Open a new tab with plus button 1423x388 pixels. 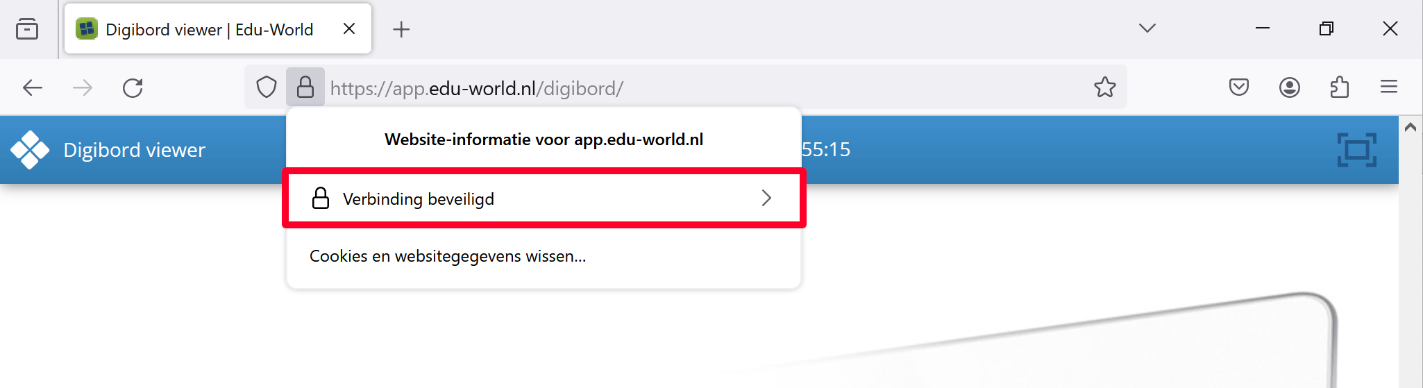pos(401,29)
